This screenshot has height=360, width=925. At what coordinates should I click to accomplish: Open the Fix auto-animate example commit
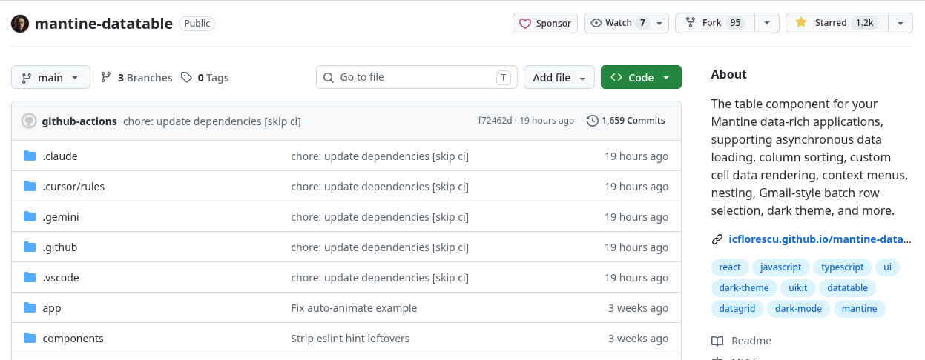tap(354, 308)
